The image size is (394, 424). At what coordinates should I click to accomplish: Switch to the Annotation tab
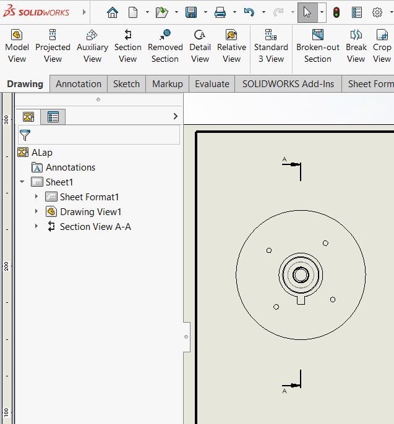point(79,84)
